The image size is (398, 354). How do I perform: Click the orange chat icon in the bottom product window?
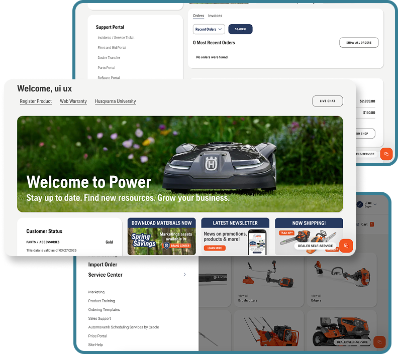[x=379, y=342]
